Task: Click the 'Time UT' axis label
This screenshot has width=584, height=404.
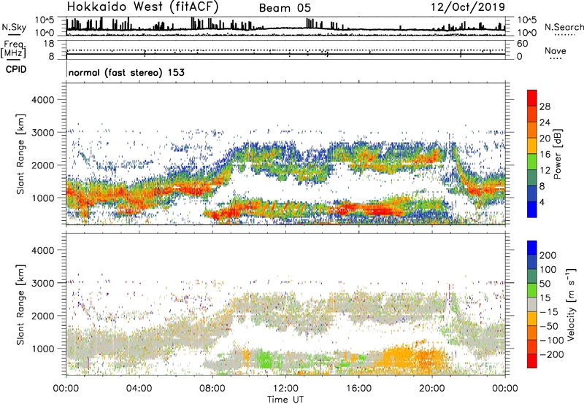Action: pos(285,399)
